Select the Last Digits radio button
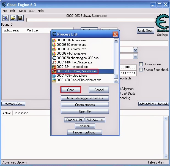 click(x=120, y=93)
